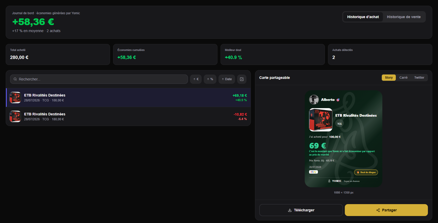Click the Partager button
Image resolution: width=438 pixels, height=223 pixels.
pos(386,210)
